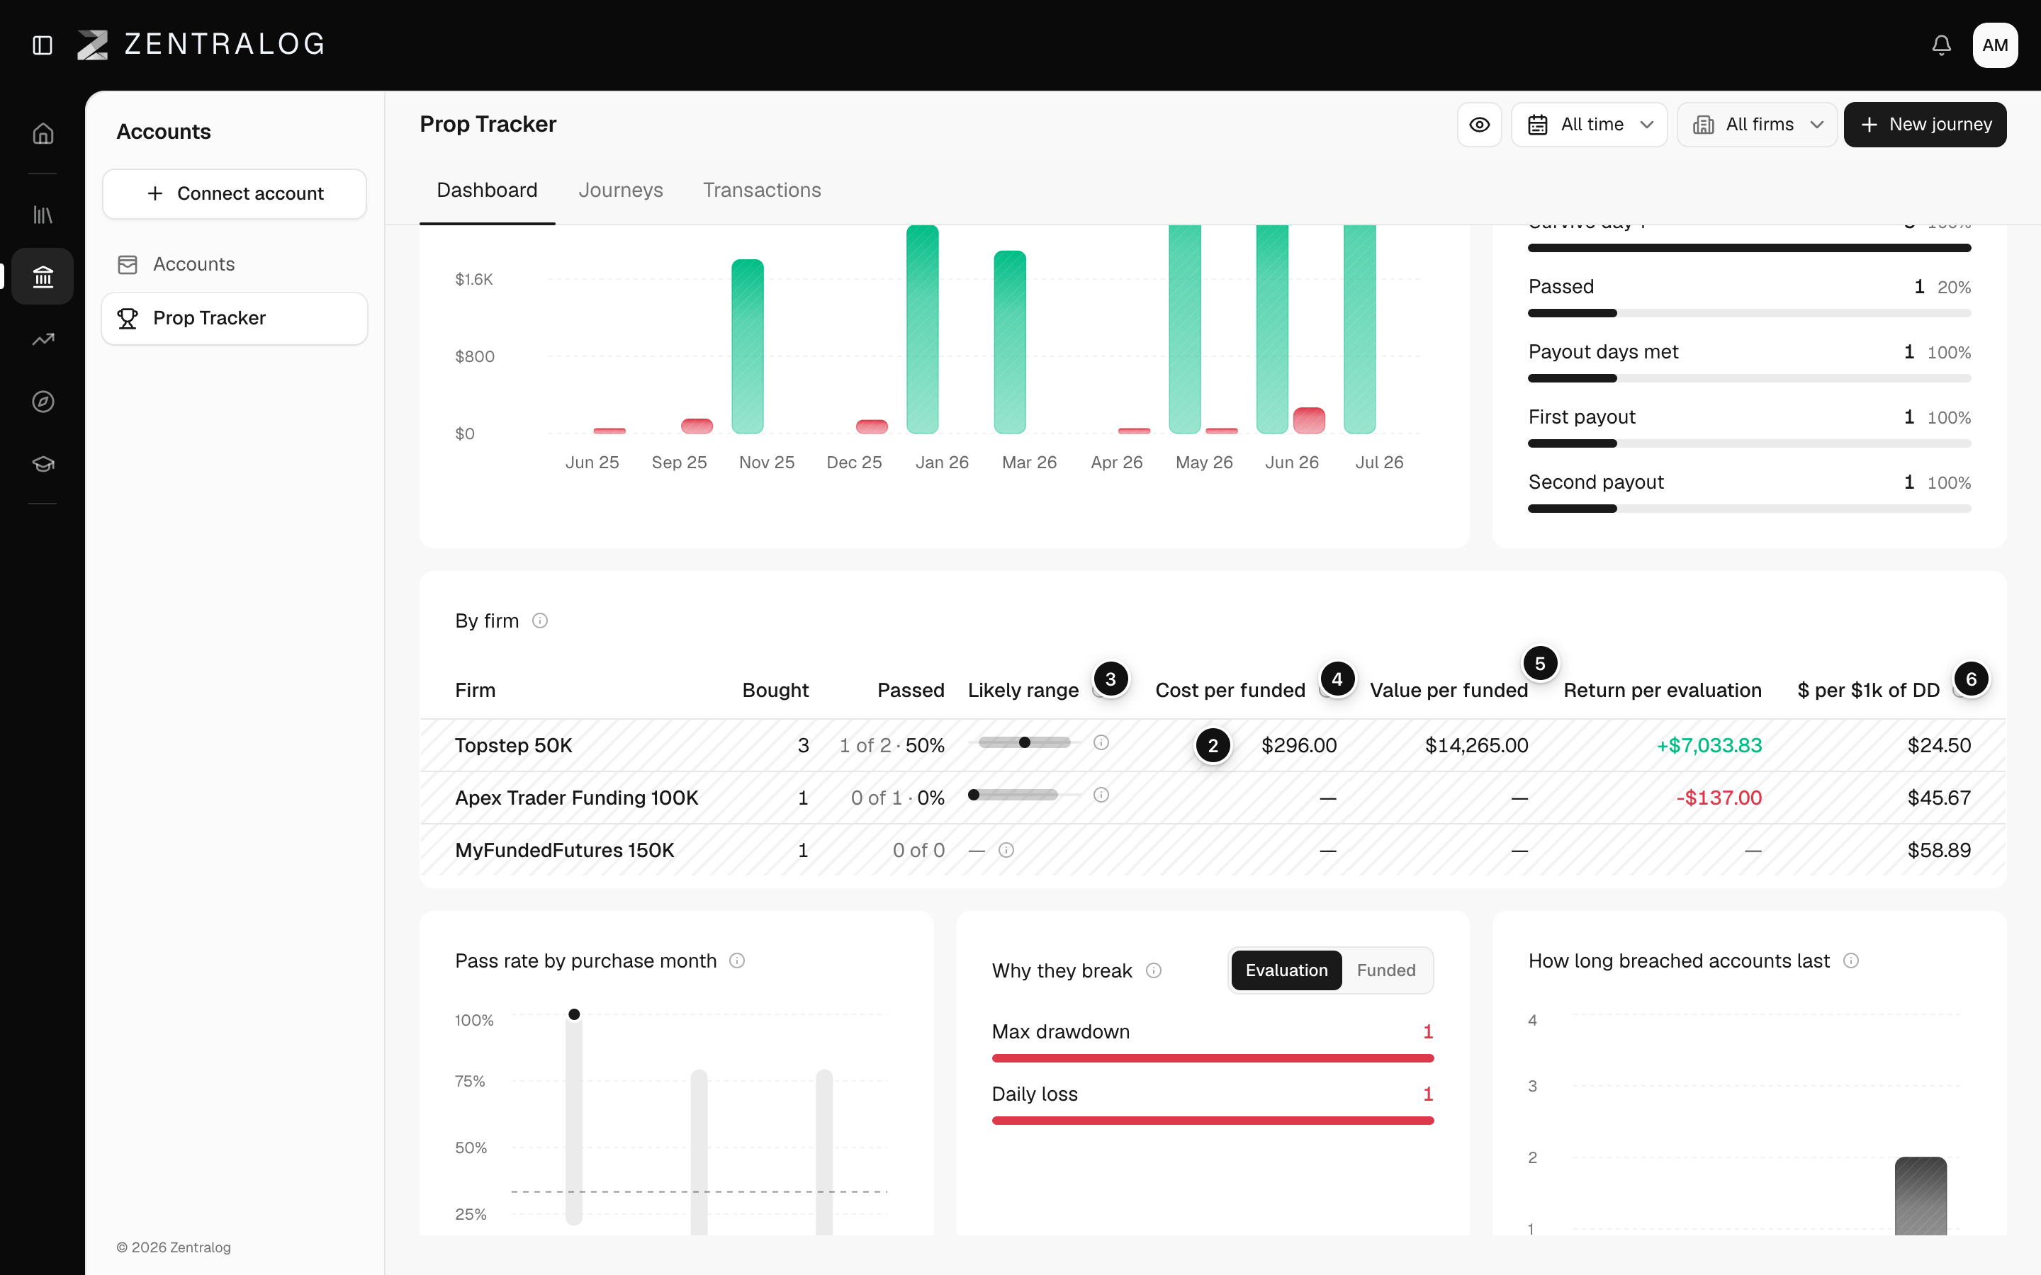Sort by Return per evaluation column

tap(1663, 691)
